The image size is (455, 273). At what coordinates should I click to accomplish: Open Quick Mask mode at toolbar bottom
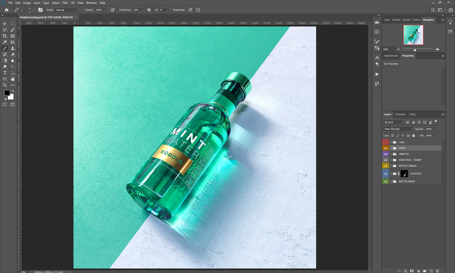coord(5,104)
